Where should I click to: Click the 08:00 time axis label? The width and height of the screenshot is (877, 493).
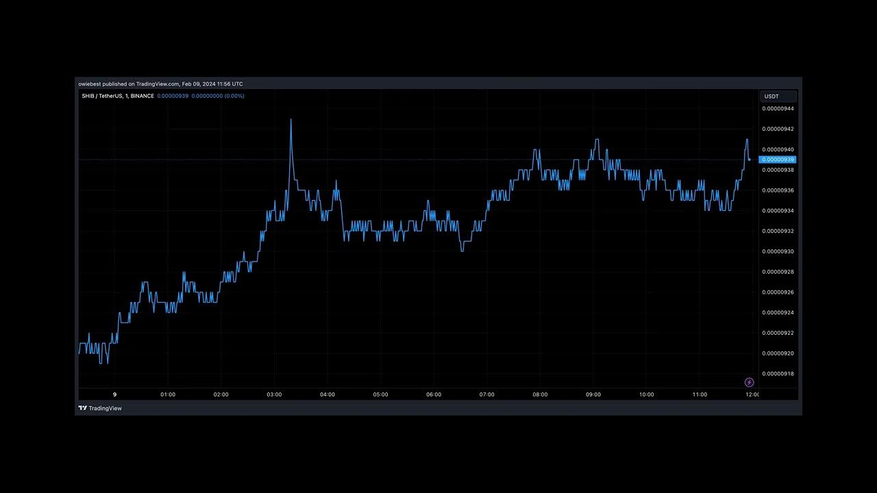[x=540, y=394]
